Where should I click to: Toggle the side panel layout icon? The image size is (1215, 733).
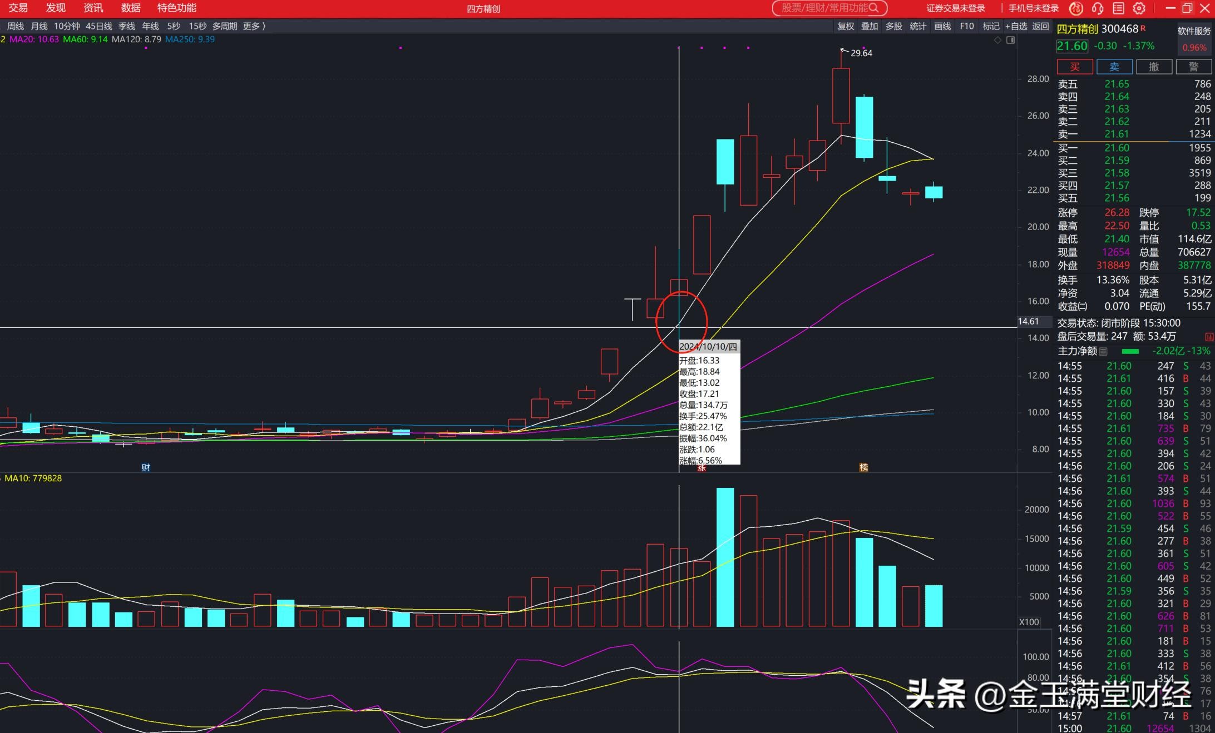pos(1011,40)
